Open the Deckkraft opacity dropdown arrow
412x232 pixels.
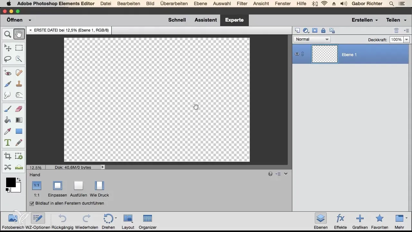(407, 40)
